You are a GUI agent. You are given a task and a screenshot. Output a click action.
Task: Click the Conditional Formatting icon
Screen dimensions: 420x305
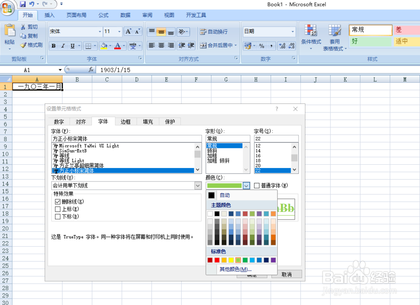(x=311, y=30)
